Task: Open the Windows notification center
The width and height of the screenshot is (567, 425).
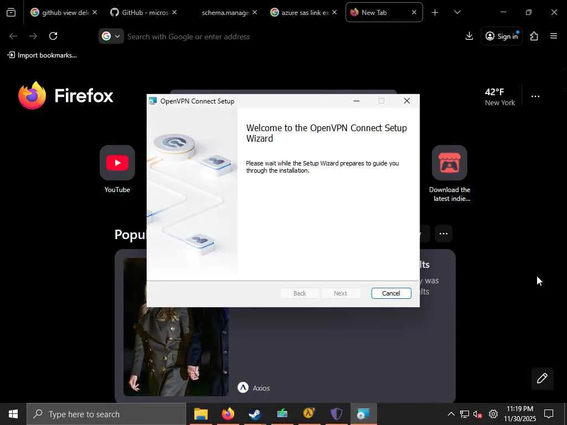Action: [549, 414]
